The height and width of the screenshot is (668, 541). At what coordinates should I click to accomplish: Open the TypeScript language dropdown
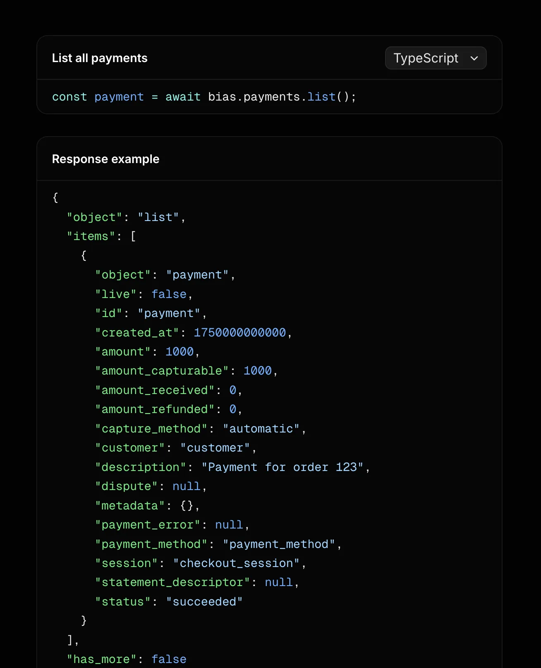tap(436, 58)
